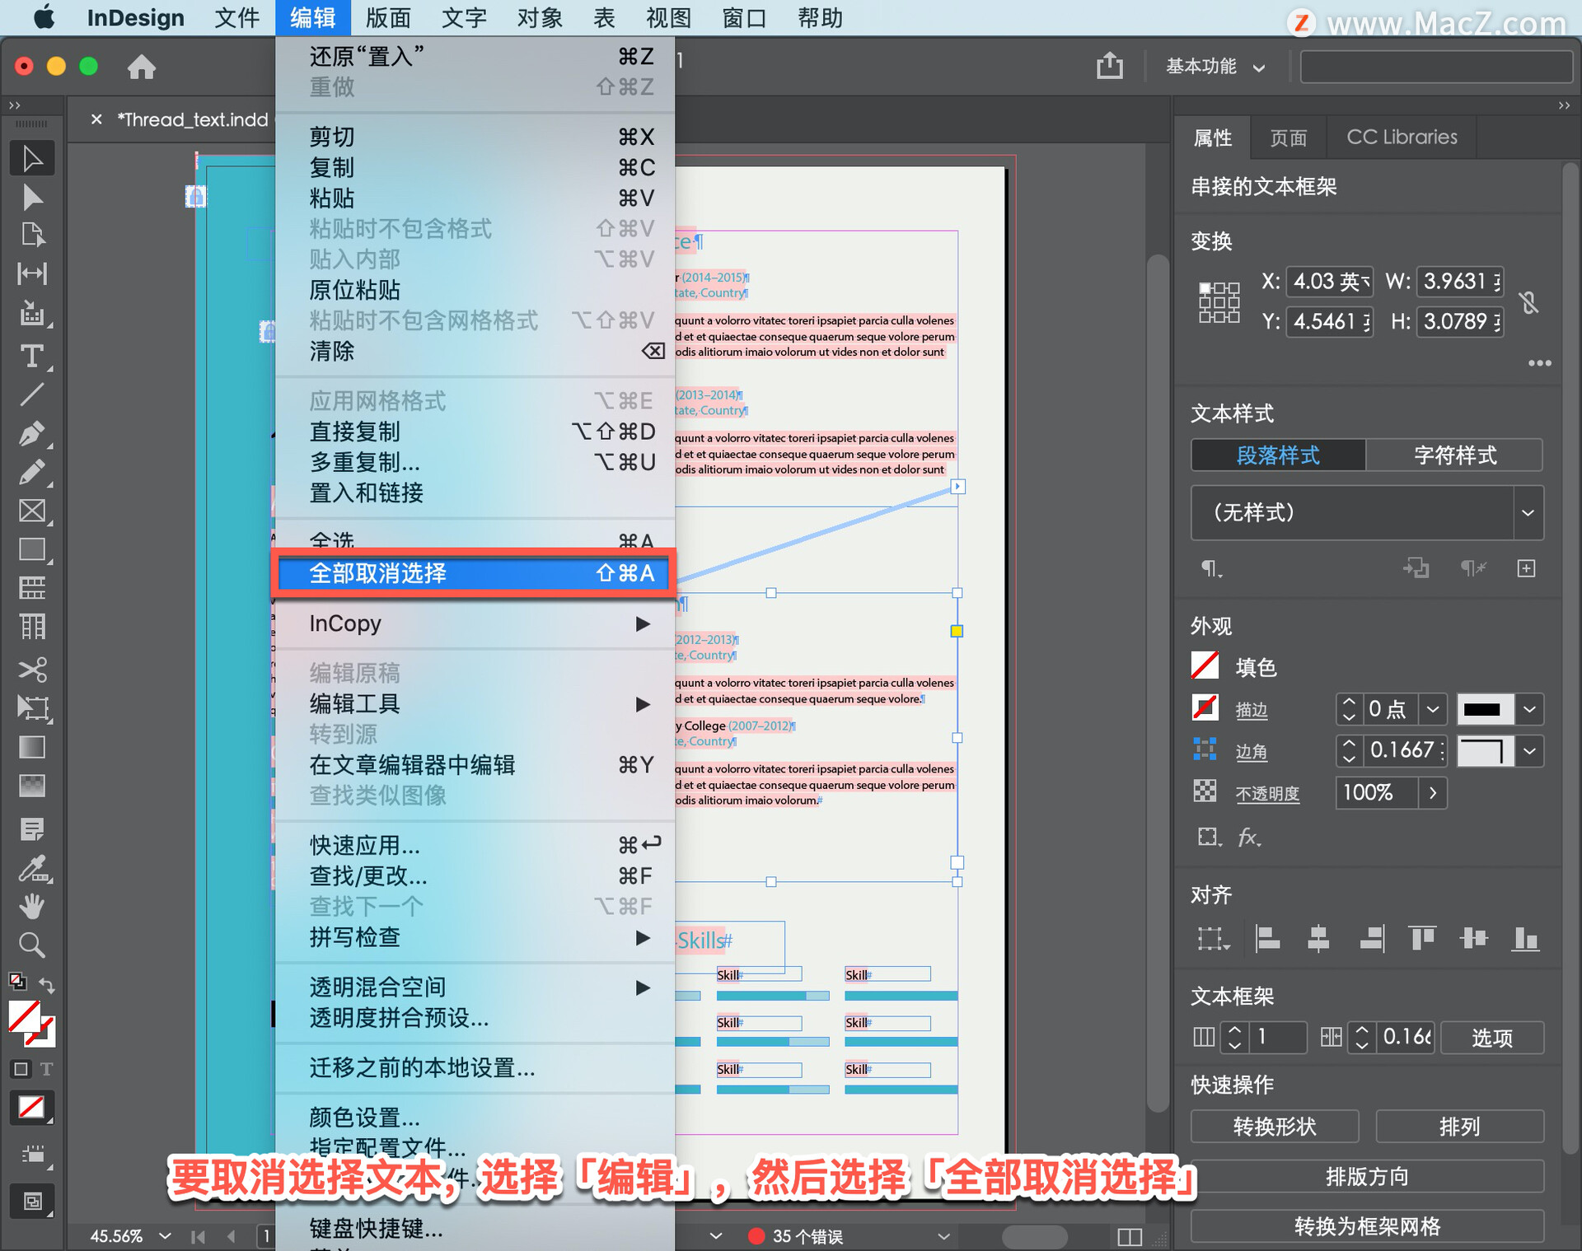Screen dimensions: 1582x1251
Task: Click the Stroke color swatch in Appearance
Action: click(x=1205, y=707)
